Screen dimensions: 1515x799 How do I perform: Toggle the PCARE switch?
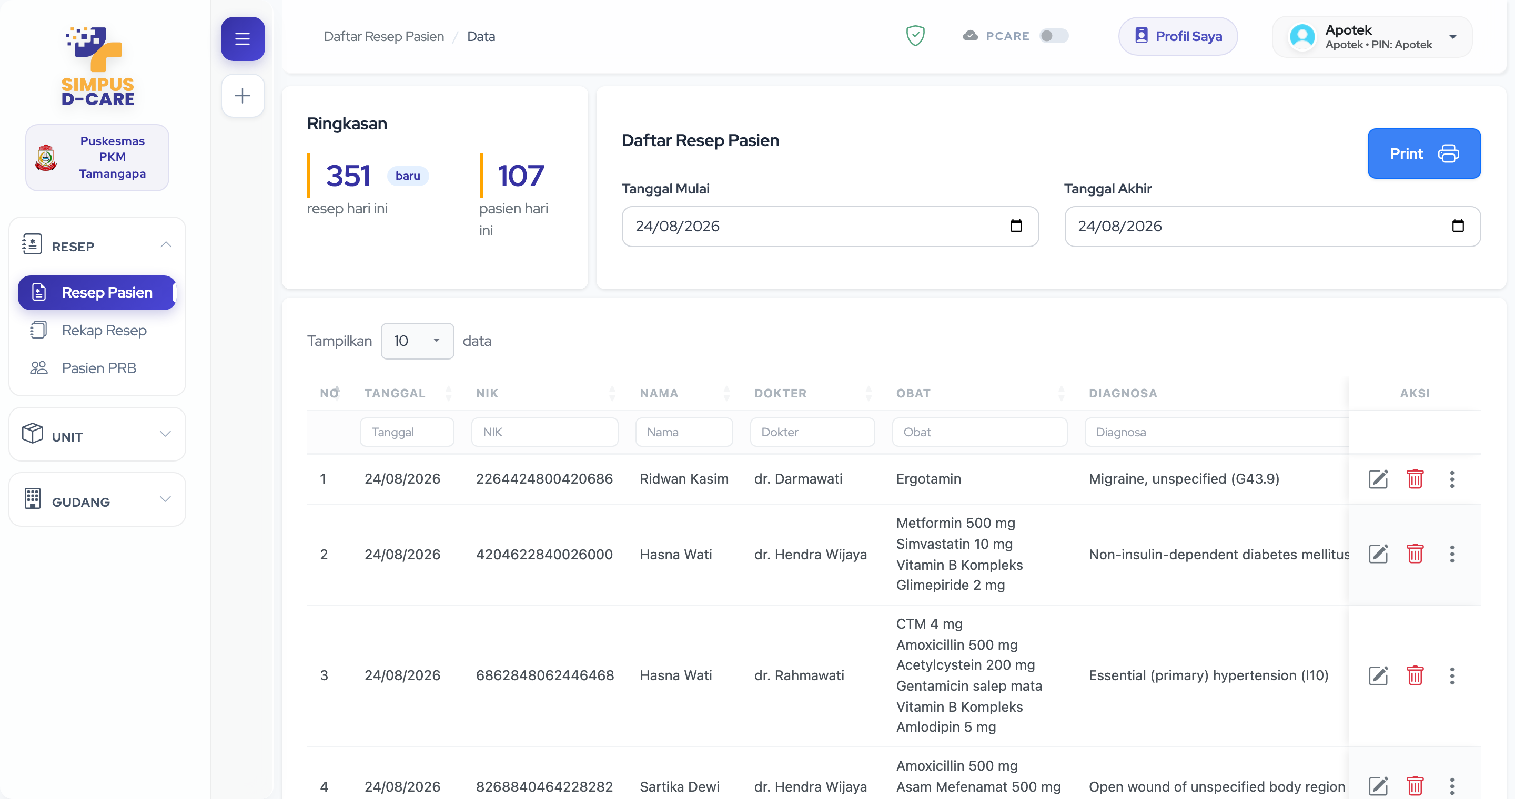pyautogui.click(x=1053, y=36)
